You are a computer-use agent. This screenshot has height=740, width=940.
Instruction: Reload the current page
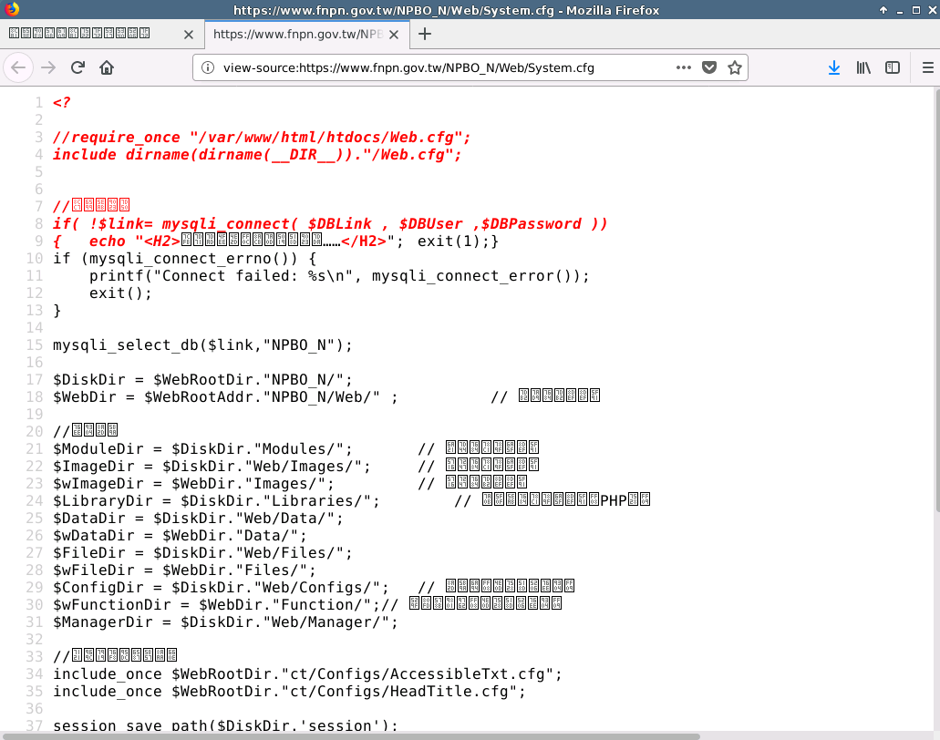click(x=77, y=67)
